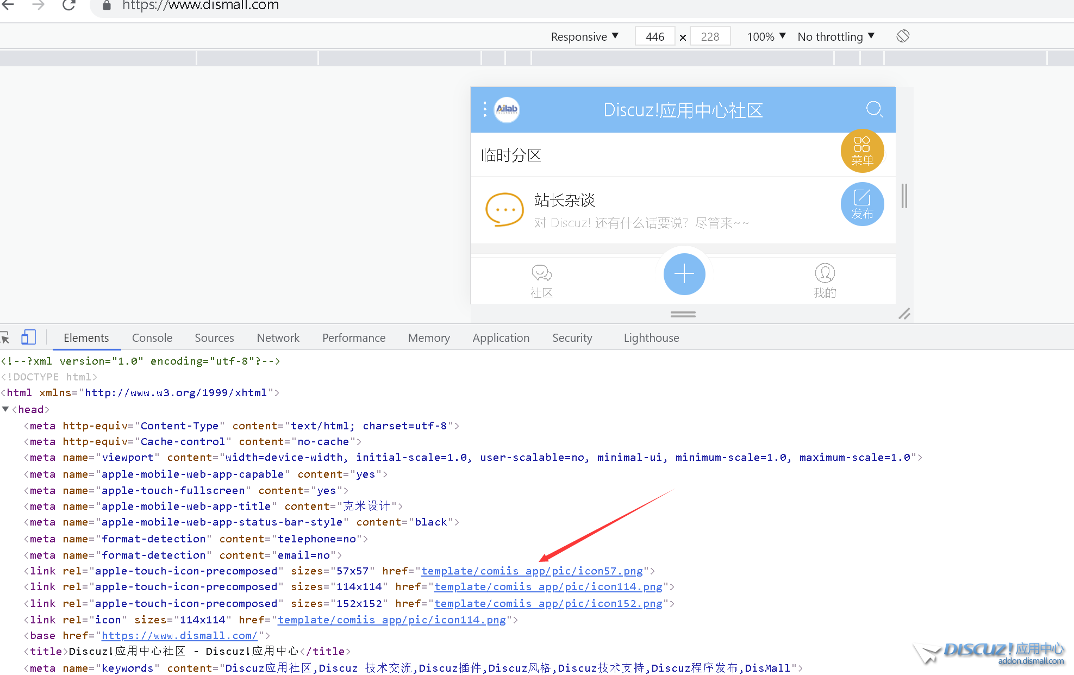This screenshot has width=1074, height=675.
Task: Tap the 我的 bottom navigation icon
Action: [x=825, y=281]
